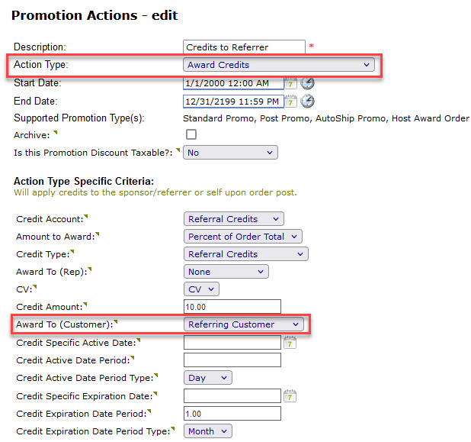Open the Promotion Discount Taxable dropdown
471x442 pixels.
click(x=230, y=153)
